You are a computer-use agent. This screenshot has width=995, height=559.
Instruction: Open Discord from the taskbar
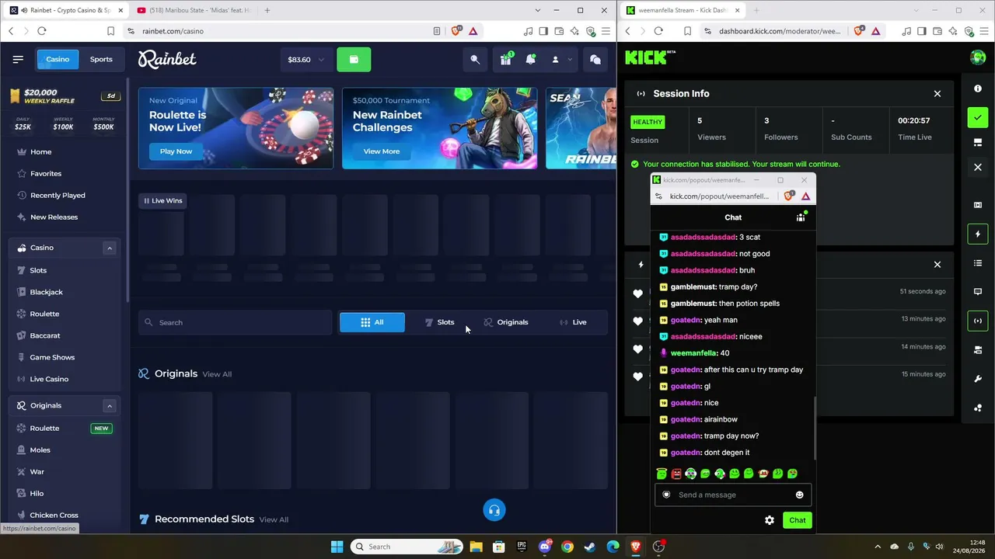pos(545,547)
